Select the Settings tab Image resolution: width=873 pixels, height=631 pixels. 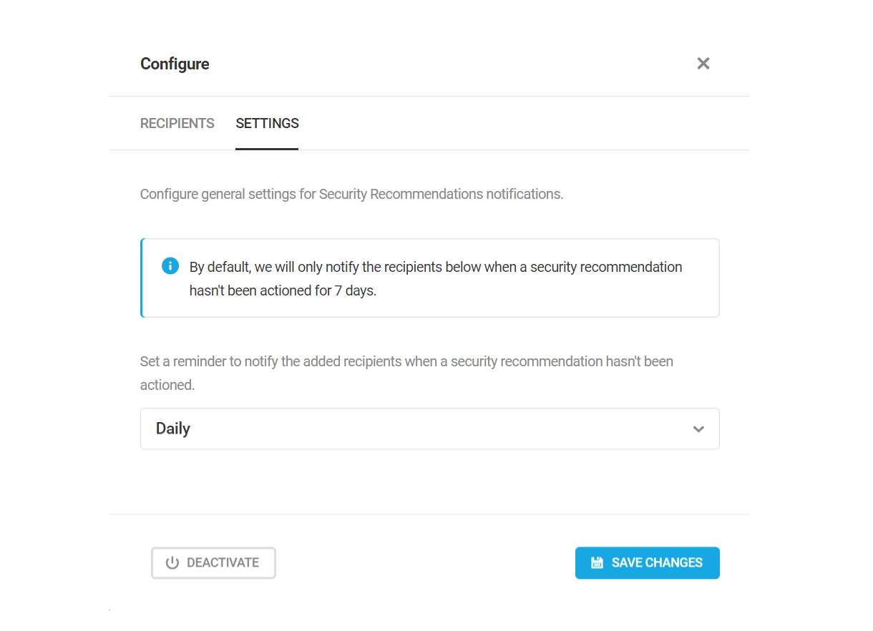[x=267, y=123]
